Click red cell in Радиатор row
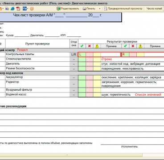 click(x=90, y=84)
